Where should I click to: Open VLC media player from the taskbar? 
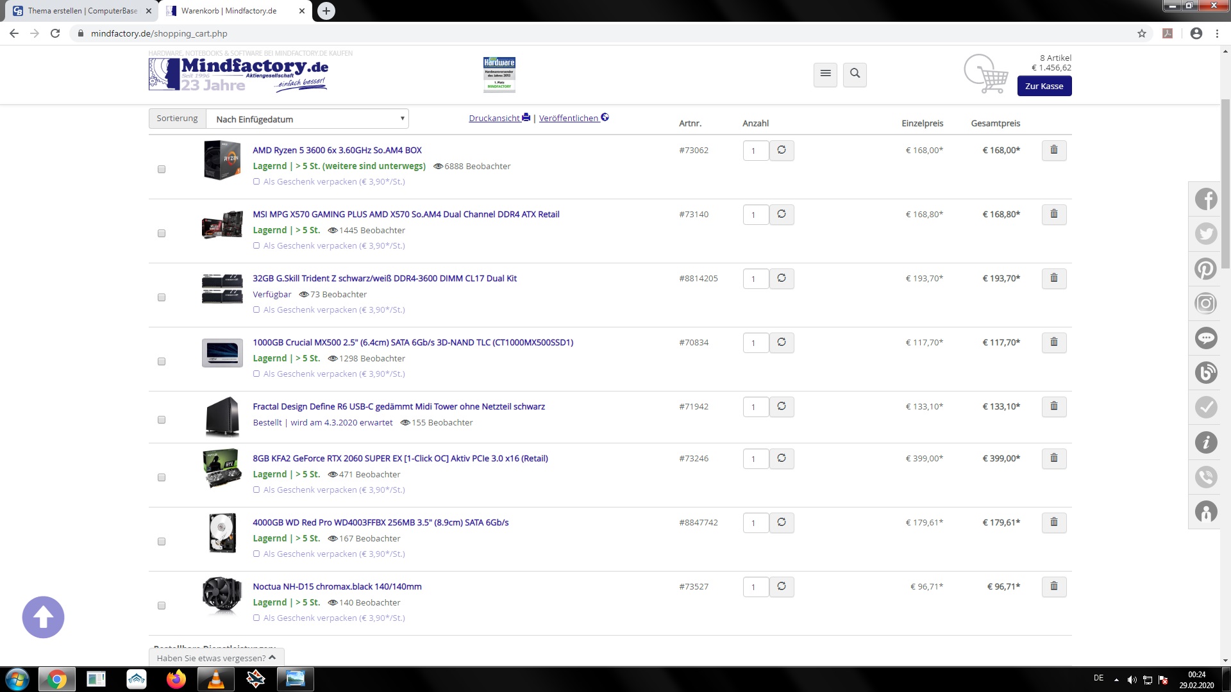tap(215, 679)
